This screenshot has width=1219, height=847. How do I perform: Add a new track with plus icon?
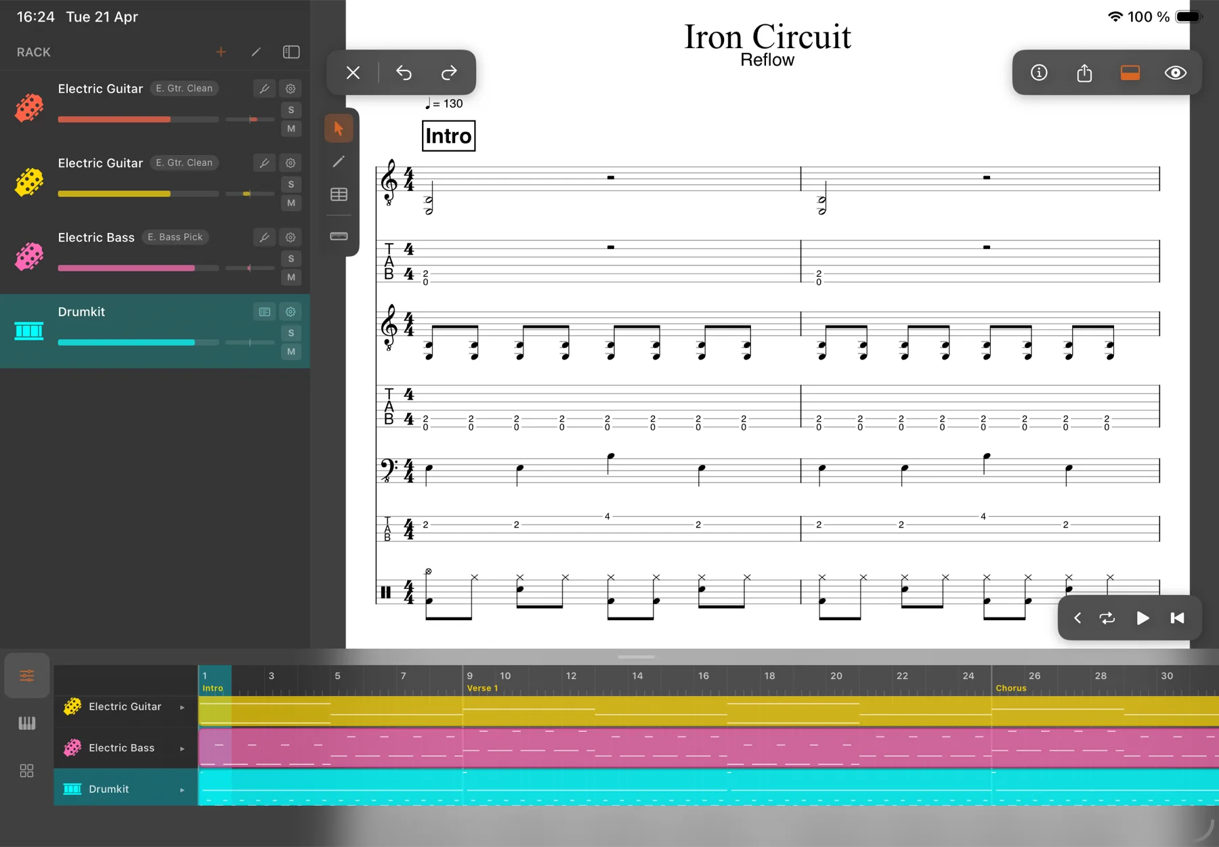tap(221, 52)
